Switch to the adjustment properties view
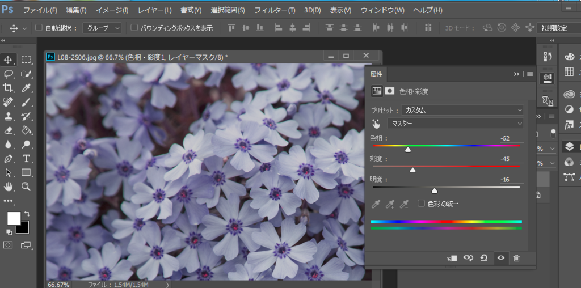Screen dimensions: 581x288 pyautogui.click(x=377, y=91)
